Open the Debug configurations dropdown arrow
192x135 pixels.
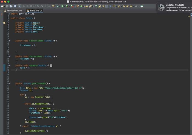pyautogui.click(x=60, y=6)
